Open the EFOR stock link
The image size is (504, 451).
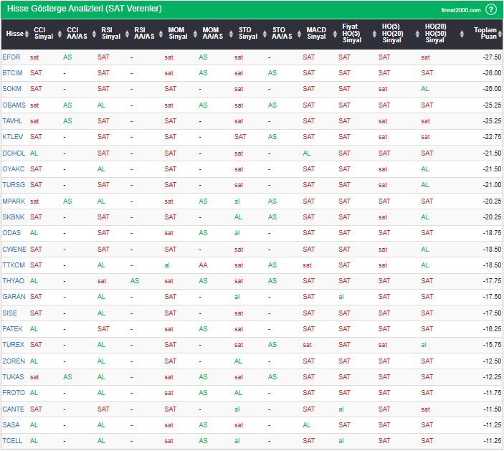(11, 57)
